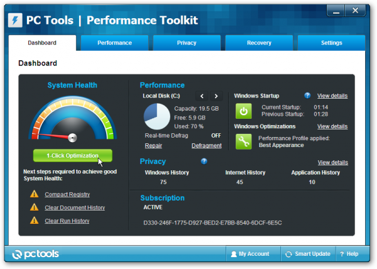This screenshot has height=269, width=377.
Task: Open Clear Document History link
Action: 75,207
